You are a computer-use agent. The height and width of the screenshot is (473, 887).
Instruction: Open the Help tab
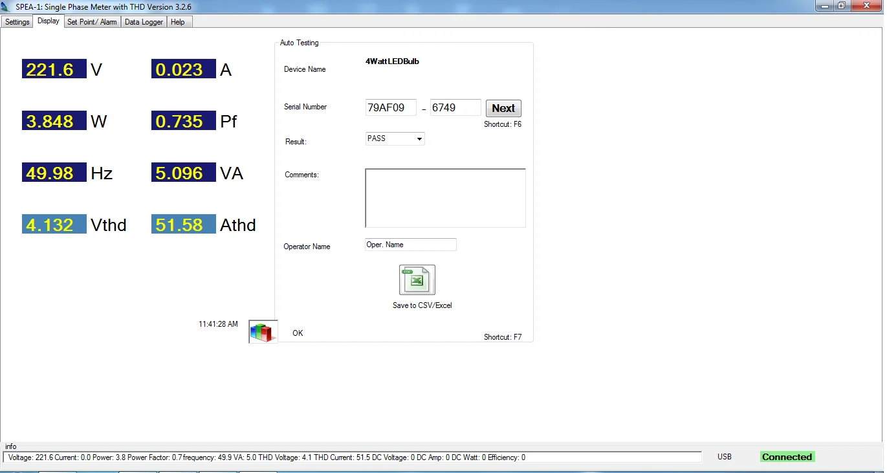[x=178, y=21]
